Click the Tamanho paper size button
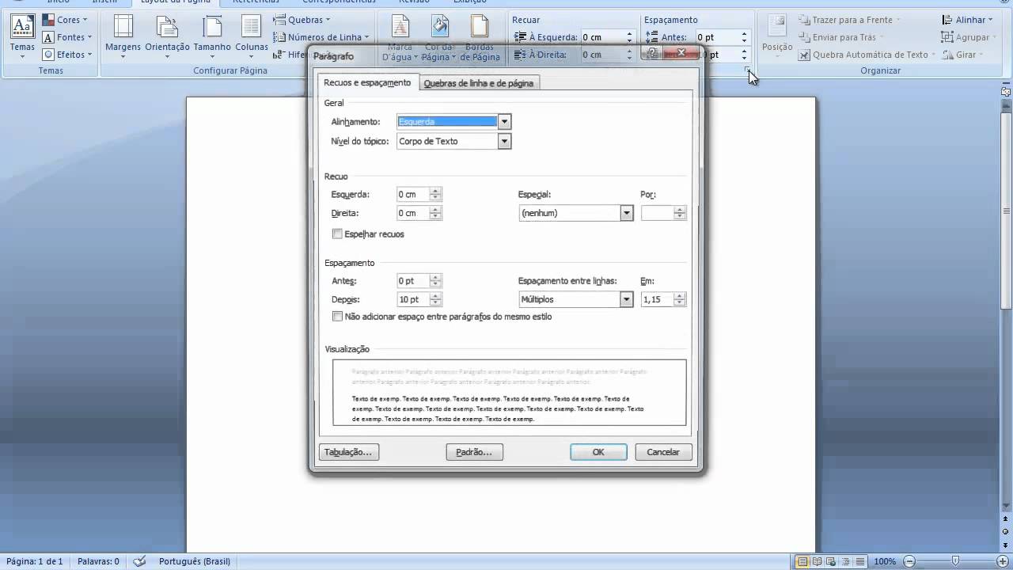Screen dimensions: 1013x570 click(x=212, y=36)
